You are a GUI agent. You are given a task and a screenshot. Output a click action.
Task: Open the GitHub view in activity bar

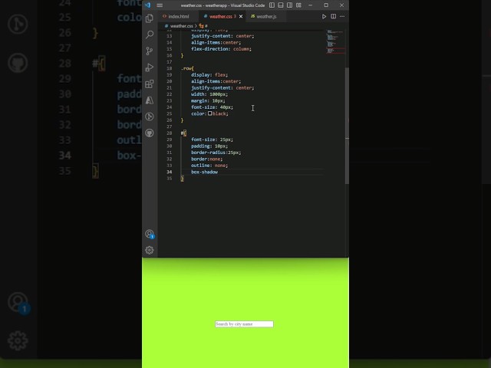(150, 133)
